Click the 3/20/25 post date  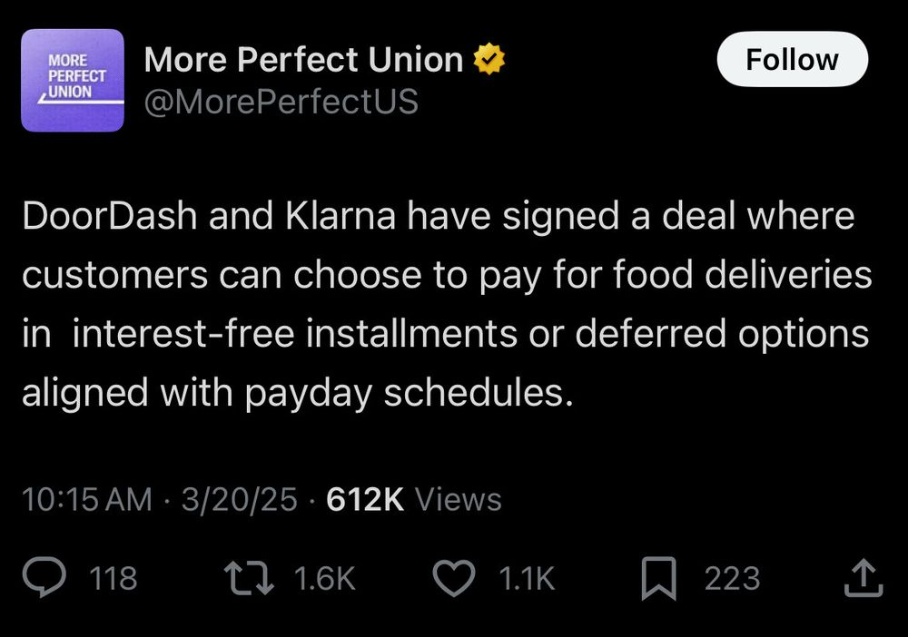[x=239, y=500]
